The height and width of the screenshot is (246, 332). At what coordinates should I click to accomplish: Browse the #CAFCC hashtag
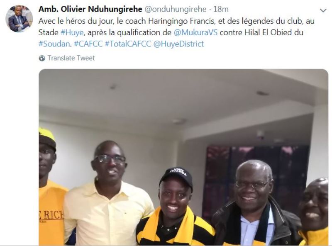[88, 44]
